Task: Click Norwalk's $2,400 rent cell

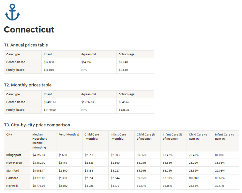Action: (x=69, y=186)
